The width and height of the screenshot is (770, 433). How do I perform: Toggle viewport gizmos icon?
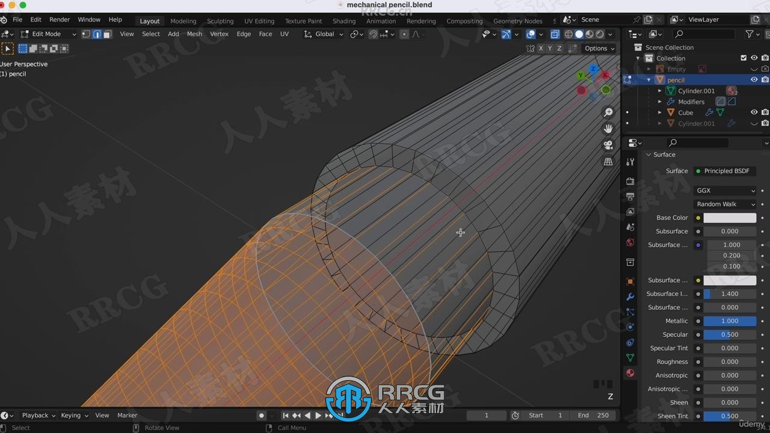pyautogui.click(x=506, y=34)
